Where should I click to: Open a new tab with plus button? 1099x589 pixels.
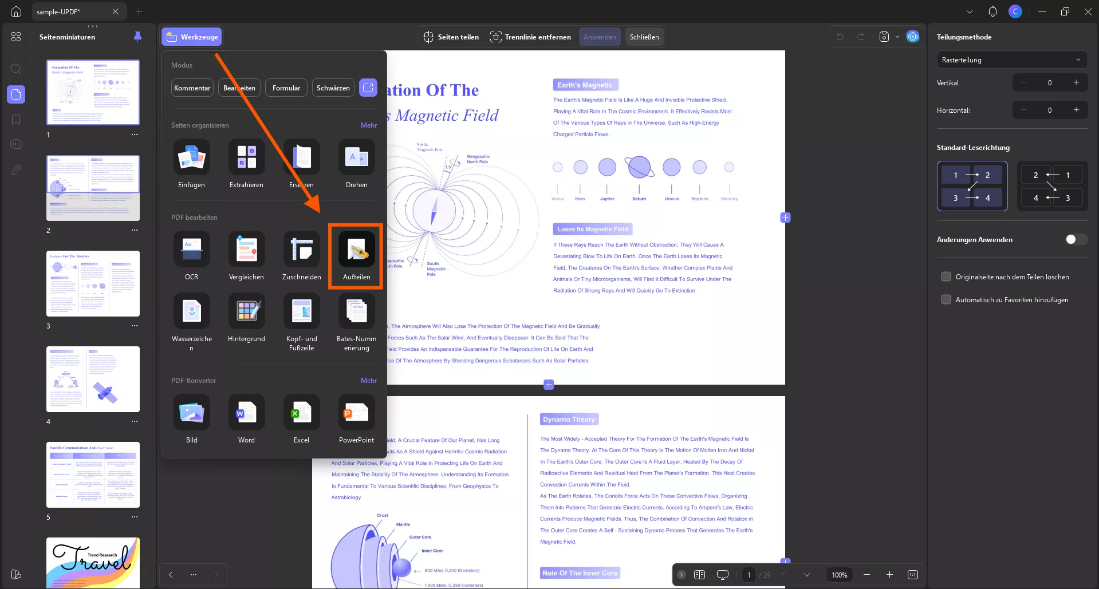[x=139, y=11]
